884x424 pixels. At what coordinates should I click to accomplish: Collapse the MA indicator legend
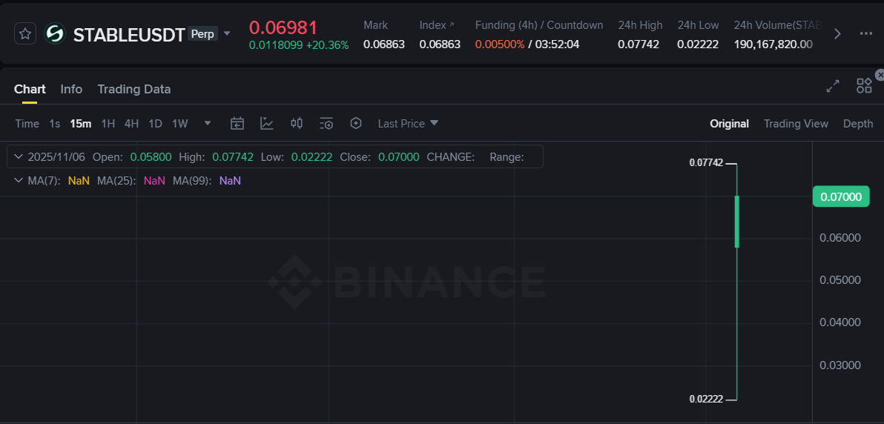click(x=19, y=180)
